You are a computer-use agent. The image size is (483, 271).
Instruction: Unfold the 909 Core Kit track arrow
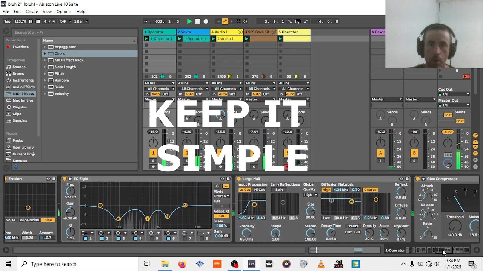pos(274,32)
